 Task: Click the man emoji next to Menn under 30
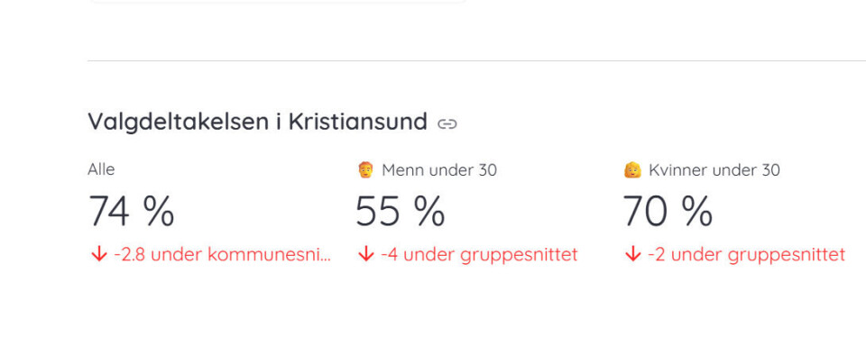point(365,170)
